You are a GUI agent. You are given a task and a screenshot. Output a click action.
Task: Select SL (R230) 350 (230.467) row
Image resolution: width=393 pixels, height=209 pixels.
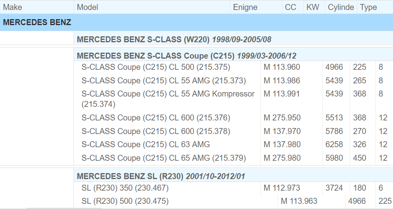click(125, 187)
